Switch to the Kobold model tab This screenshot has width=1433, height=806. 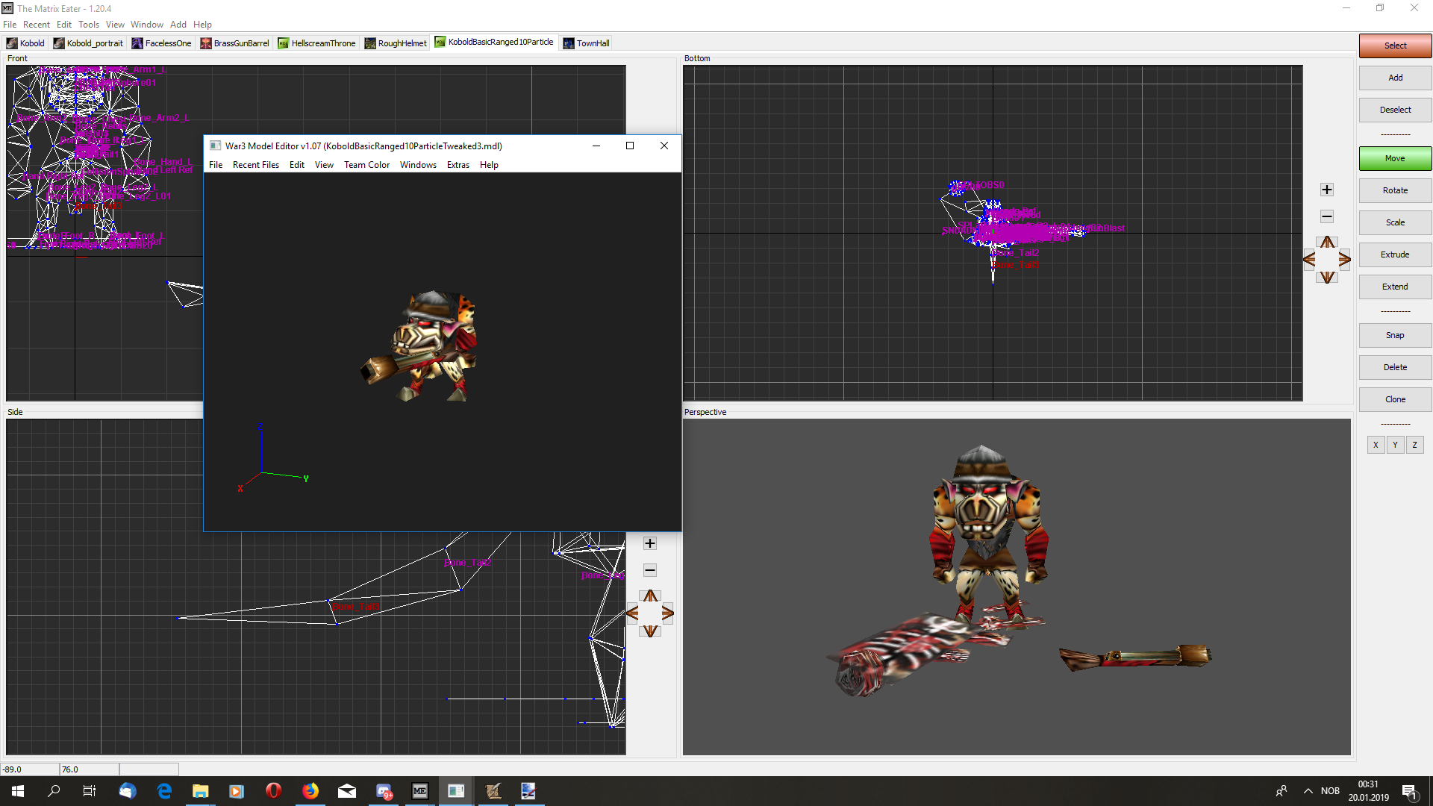26,43
